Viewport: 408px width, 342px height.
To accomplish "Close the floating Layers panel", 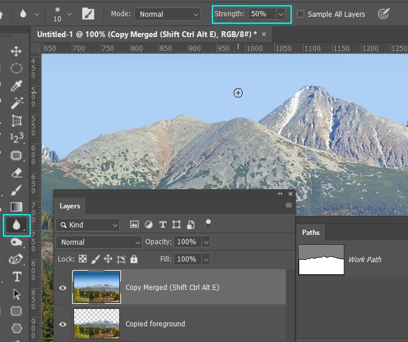I will point(291,194).
